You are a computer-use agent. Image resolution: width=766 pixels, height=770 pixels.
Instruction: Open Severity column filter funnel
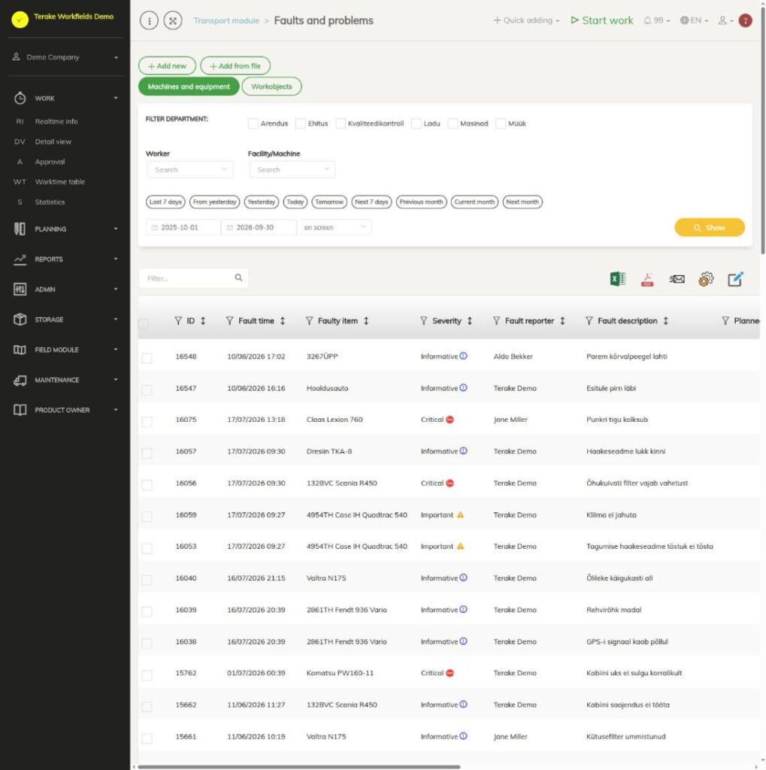coord(423,320)
